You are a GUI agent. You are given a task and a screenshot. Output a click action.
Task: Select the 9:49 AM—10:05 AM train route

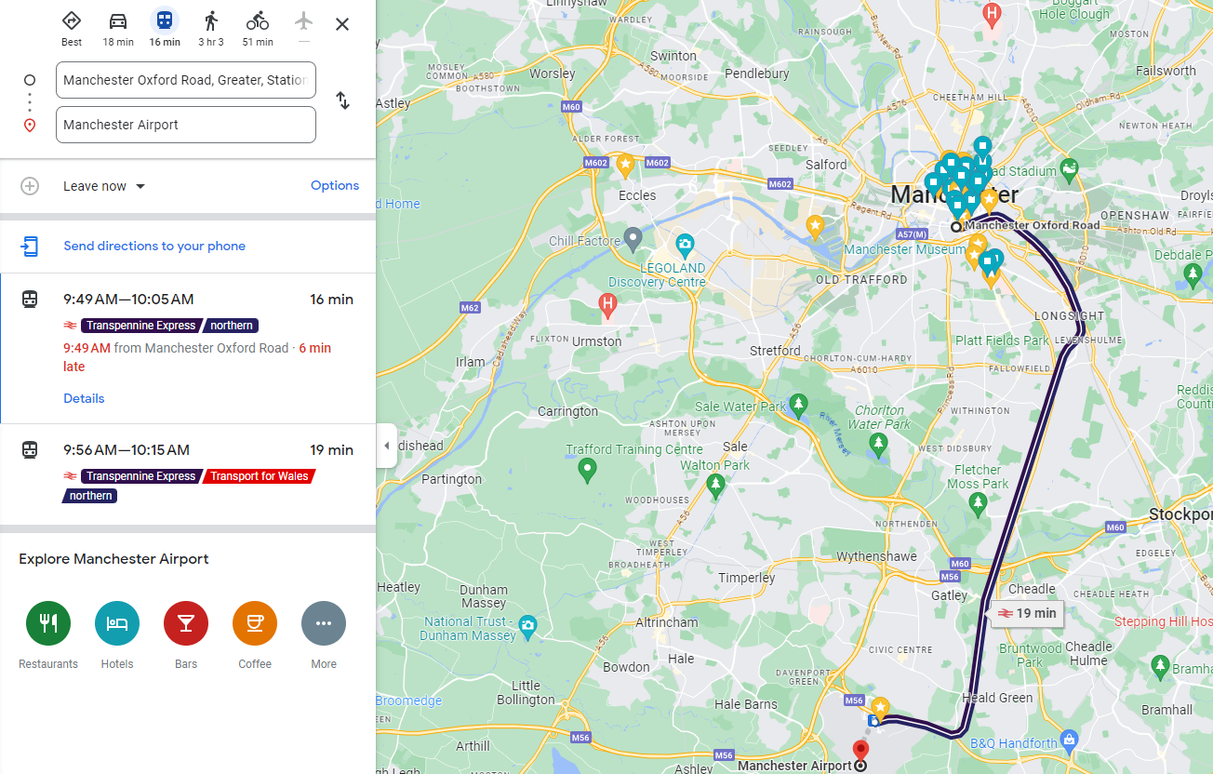pos(188,349)
